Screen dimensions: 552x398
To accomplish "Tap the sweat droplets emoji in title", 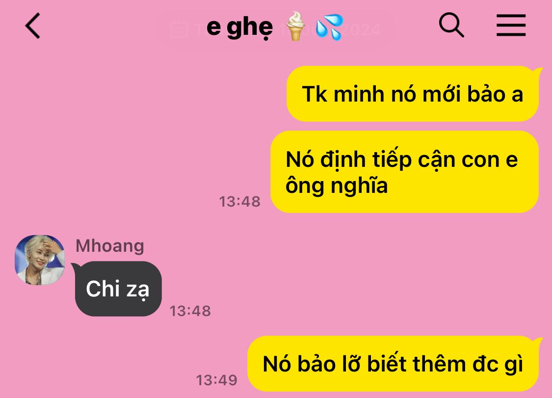I will (329, 27).
